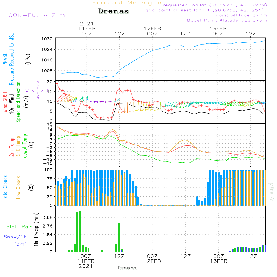The image size is (277, 277).
Task: Click the 'Snow/1h' blue legend
Action: pyautogui.click(x=15, y=237)
